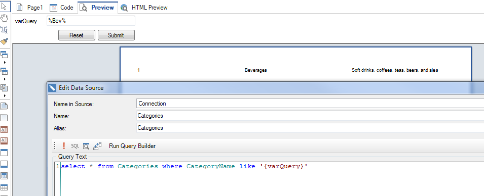
Task: Click the stacked bands category icon
Action: coord(5,55)
